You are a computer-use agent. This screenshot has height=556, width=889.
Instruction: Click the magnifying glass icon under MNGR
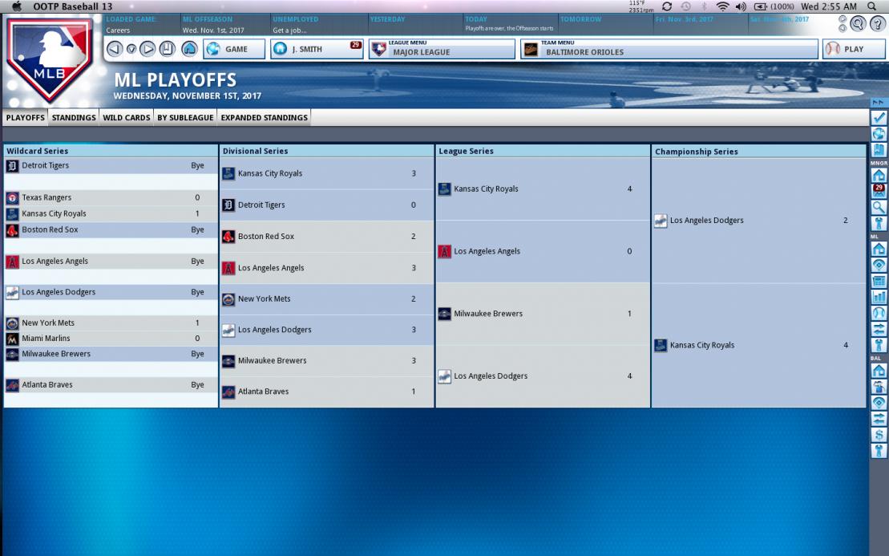point(879,207)
